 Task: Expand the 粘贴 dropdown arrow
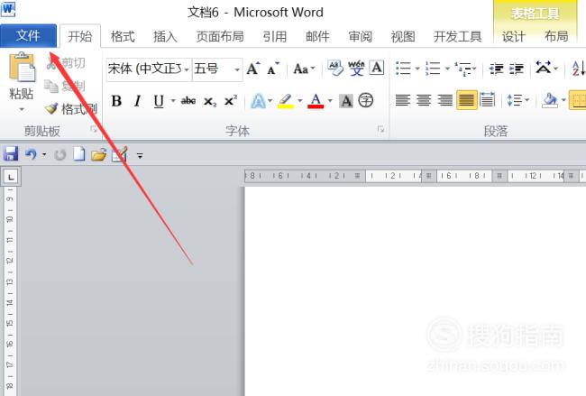[x=22, y=109]
